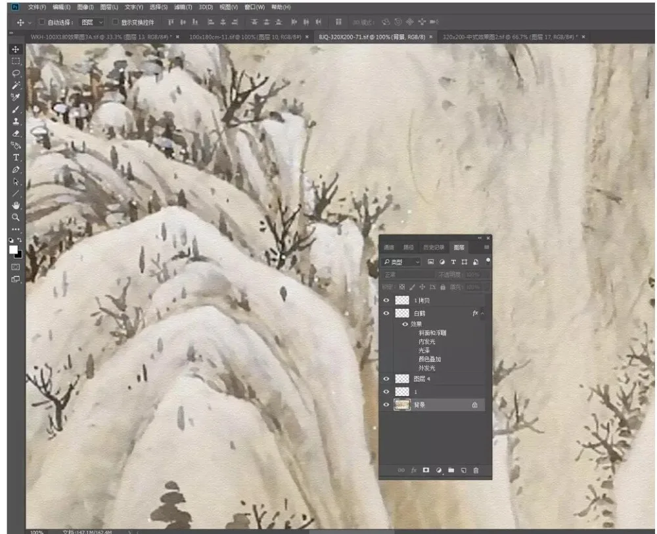The image size is (657, 534).
Task: Select the Zoom tool
Action: [16, 217]
